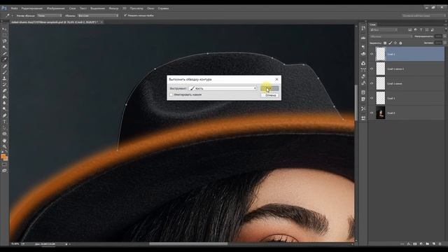Select the Path Selection tool

click(4, 127)
